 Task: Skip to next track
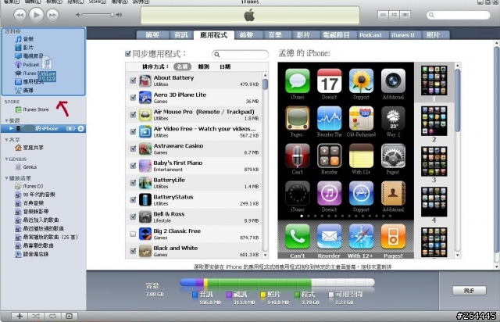click(52, 15)
